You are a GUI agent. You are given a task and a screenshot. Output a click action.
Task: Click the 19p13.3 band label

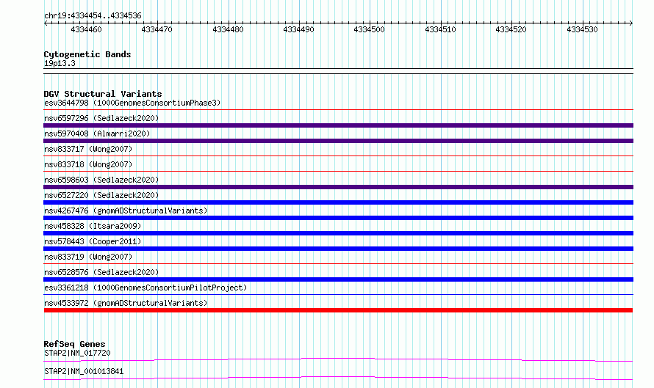pos(60,63)
